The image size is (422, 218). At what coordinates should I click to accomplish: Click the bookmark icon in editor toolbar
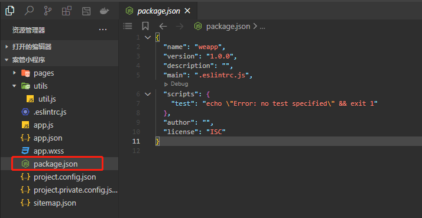pyautogui.click(x=145, y=26)
